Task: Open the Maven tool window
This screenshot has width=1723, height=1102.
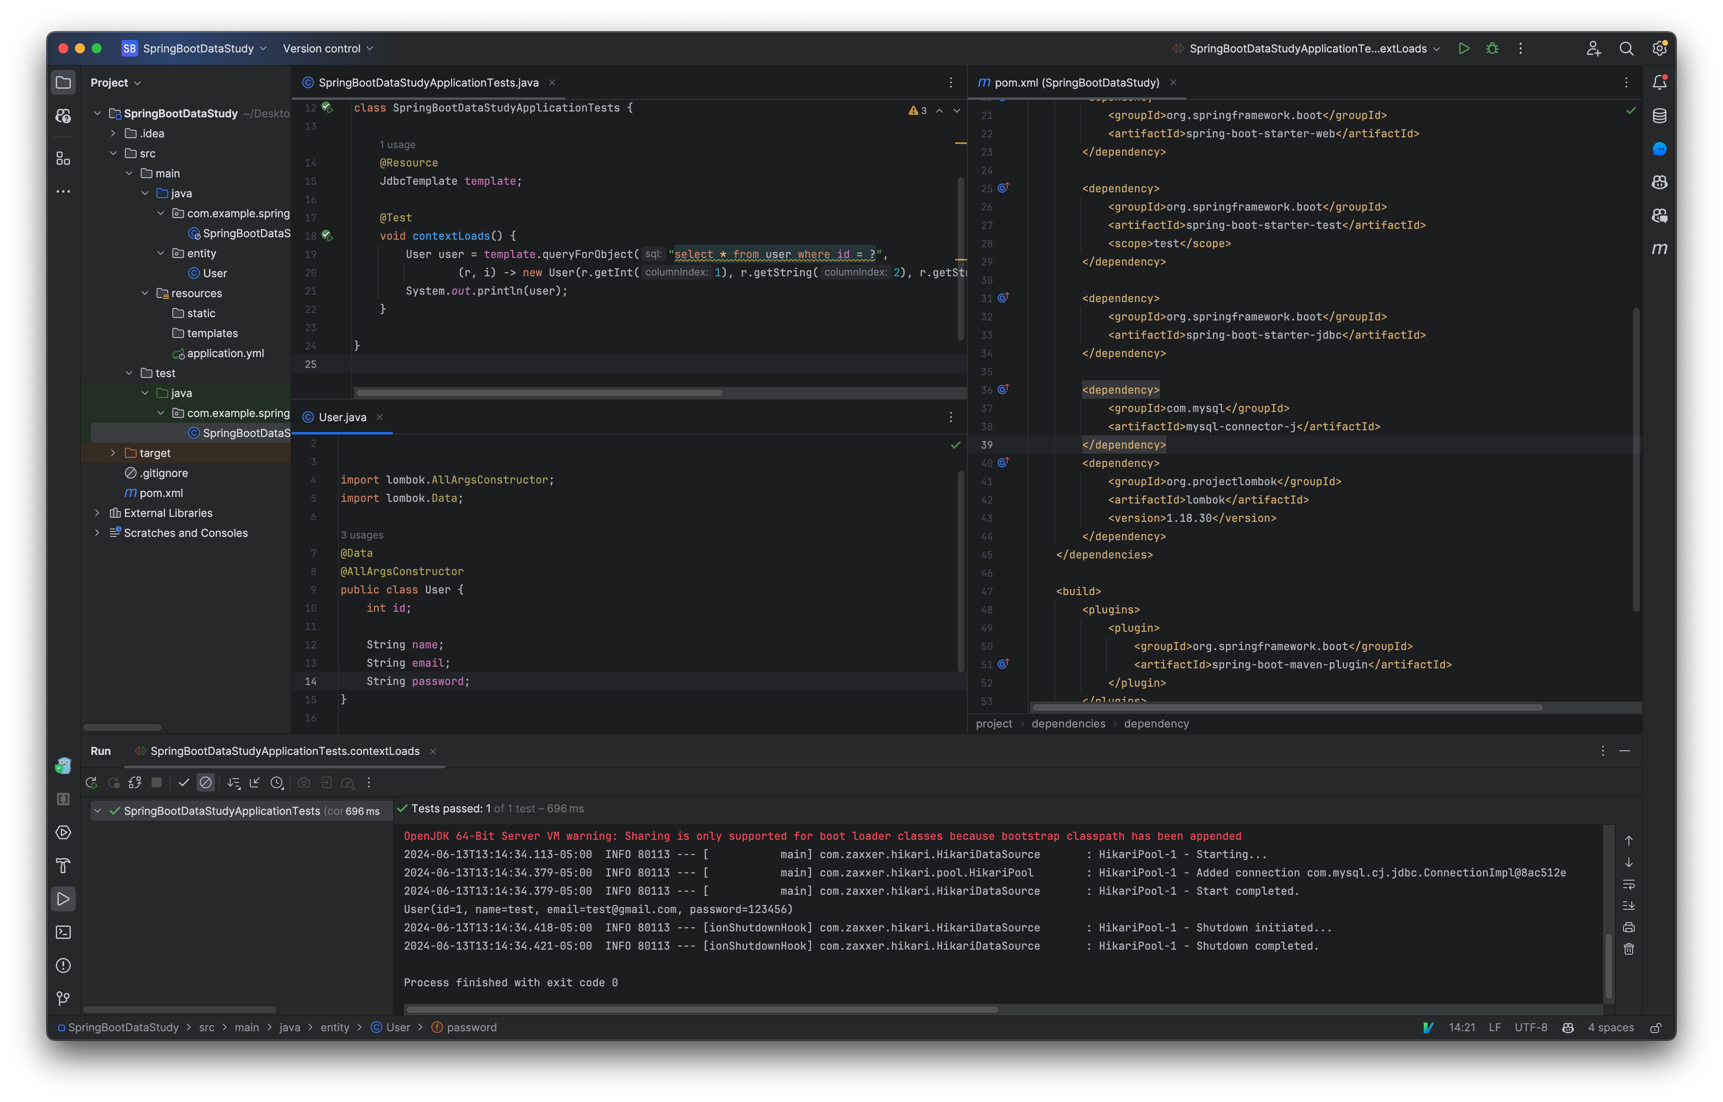Action: (x=1660, y=248)
